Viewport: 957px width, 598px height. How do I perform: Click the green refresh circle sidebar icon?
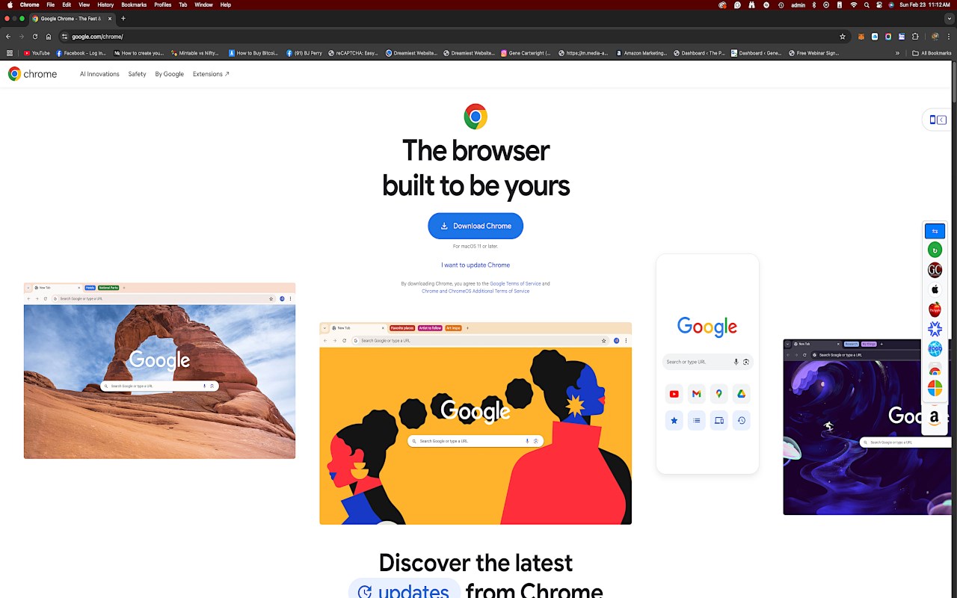coord(935,250)
